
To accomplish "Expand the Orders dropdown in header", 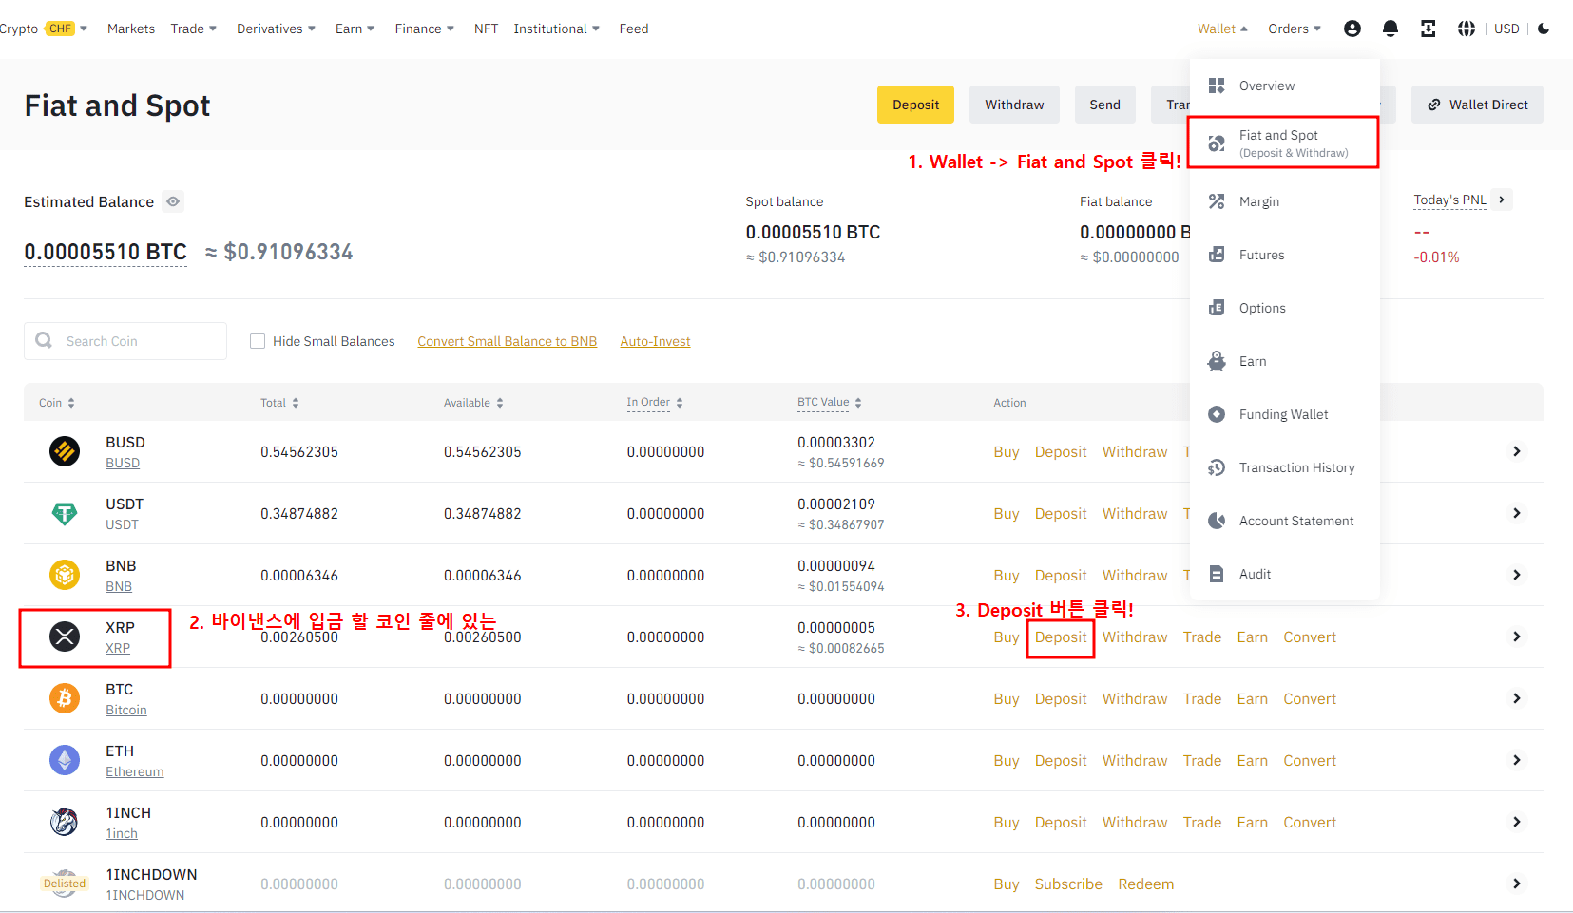I will (x=1294, y=29).
